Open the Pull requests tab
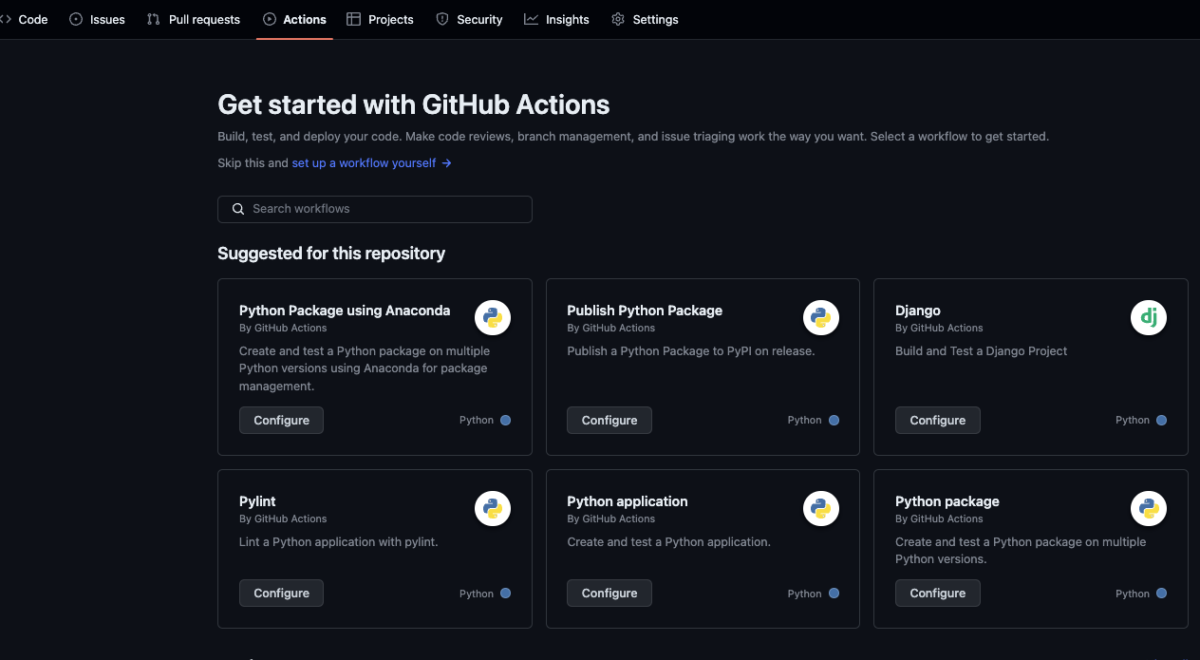This screenshot has height=660, width=1200. (194, 19)
